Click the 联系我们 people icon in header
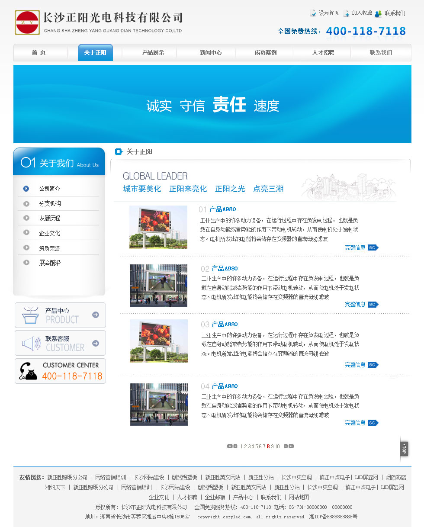 (x=378, y=14)
